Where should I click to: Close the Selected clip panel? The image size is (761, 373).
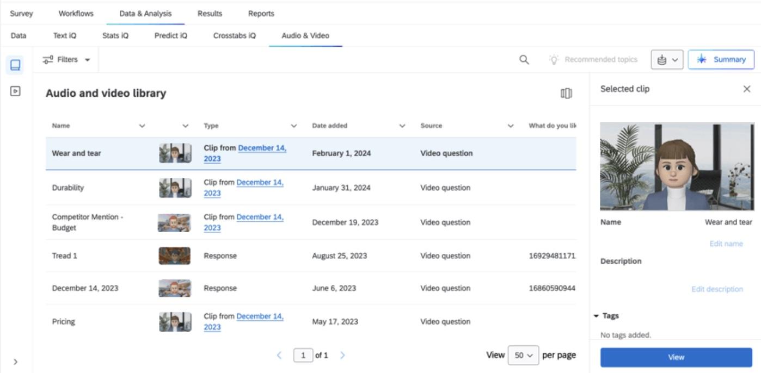[747, 89]
